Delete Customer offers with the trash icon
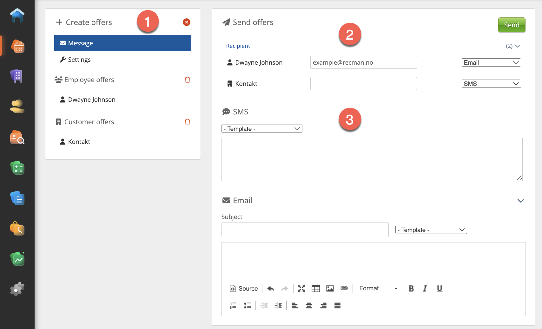The image size is (542, 329). point(187,122)
